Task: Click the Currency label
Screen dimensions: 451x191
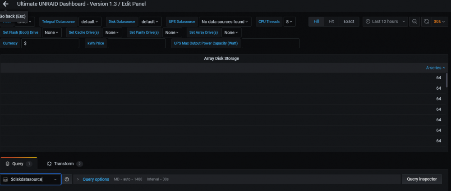Action: (x=10, y=43)
